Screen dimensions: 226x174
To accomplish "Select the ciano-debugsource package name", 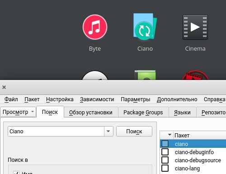I will (198, 160).
